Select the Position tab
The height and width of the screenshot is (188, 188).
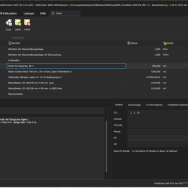pos(119,104)
